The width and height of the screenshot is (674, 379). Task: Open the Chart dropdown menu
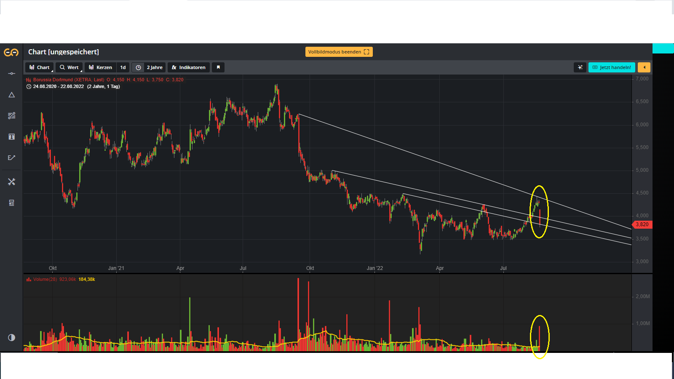click(x=40, y=67)
